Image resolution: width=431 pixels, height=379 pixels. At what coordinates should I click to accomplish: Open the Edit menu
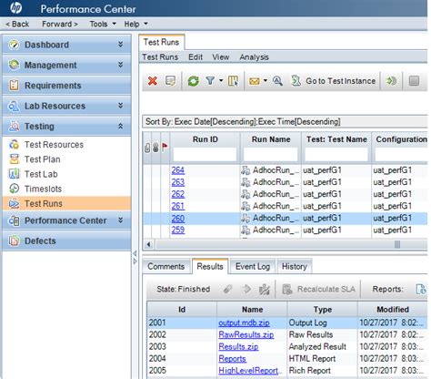[195, 57]
